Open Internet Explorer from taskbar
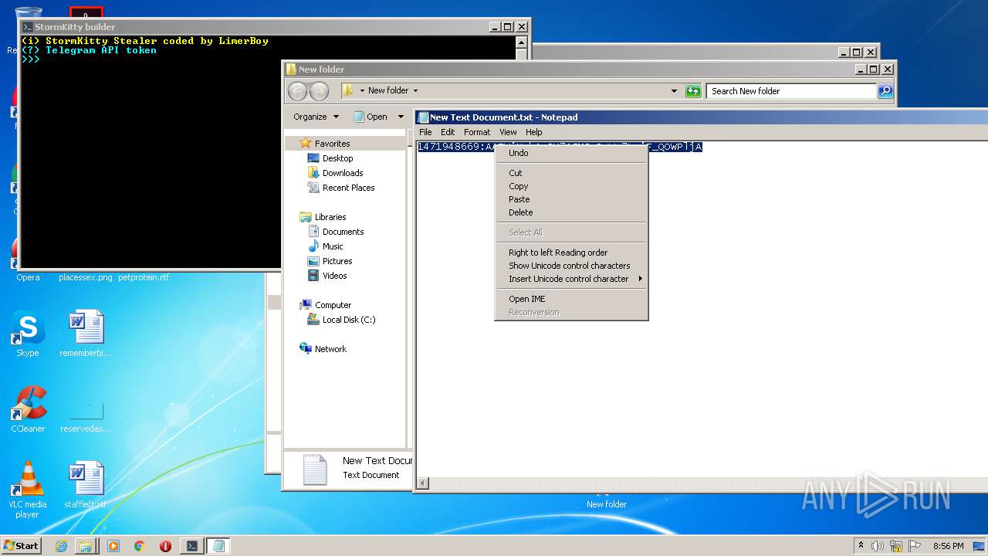Viewport: 988px width, 556px height. pyautogui.click(x=61, y=546)
